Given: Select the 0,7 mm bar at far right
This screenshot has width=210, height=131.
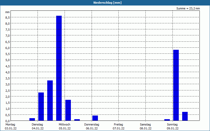Looking at the screenshot, I should [185, 116].
